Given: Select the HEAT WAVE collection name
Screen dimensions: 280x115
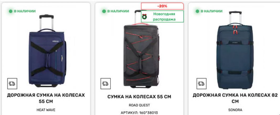Looking at the screenshot, I should point(46,110).
